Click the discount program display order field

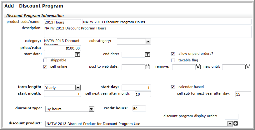(232, 117)
